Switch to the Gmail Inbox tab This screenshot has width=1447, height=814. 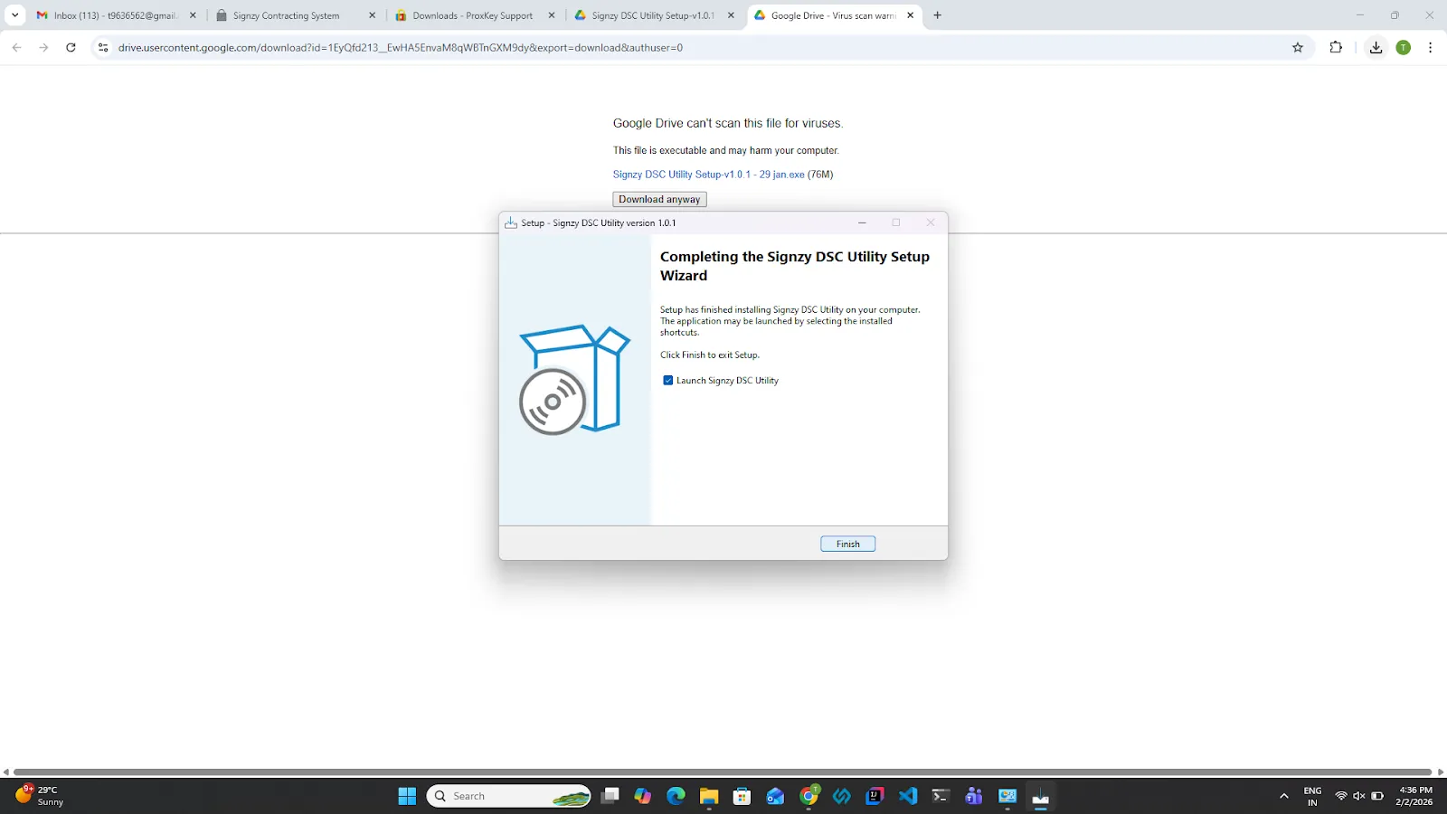116,15
